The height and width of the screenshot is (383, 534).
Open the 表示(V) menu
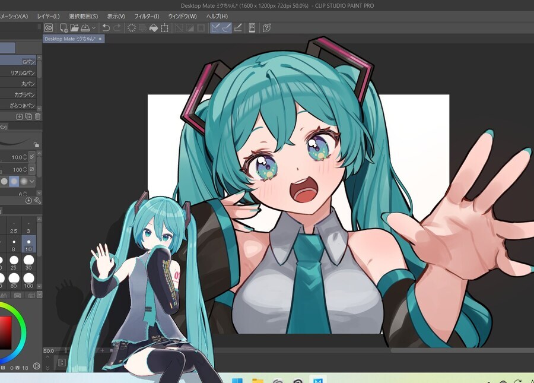pyautogui.click(x=116, y=16)
